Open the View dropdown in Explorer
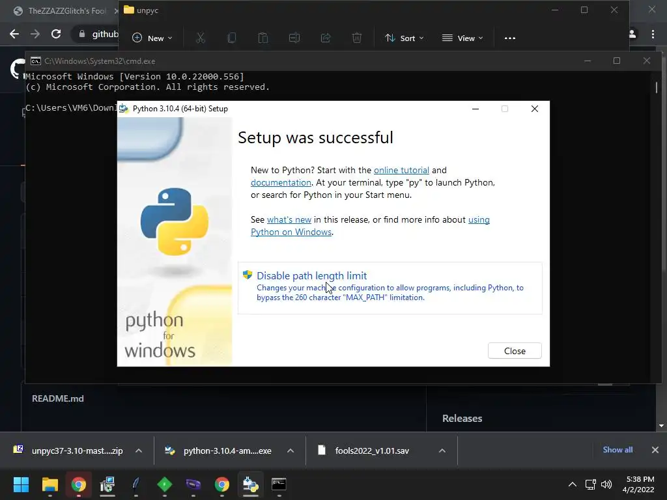This screenshot has width=667, height=500. 462,38
